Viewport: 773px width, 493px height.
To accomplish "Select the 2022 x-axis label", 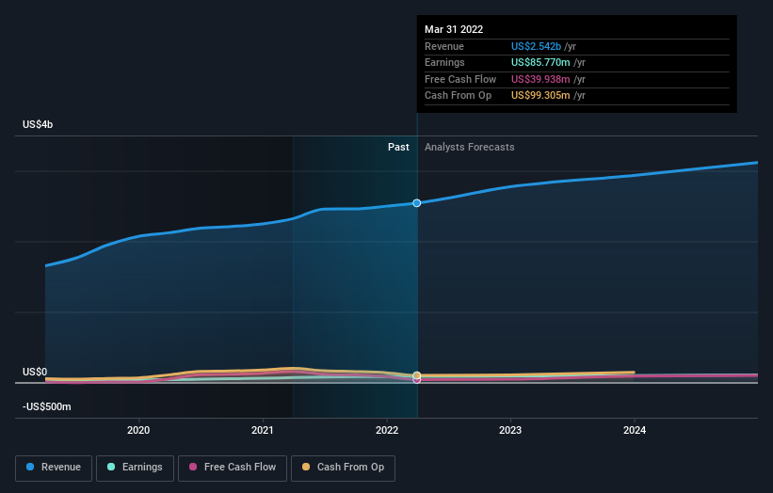I will click(387, 430).
